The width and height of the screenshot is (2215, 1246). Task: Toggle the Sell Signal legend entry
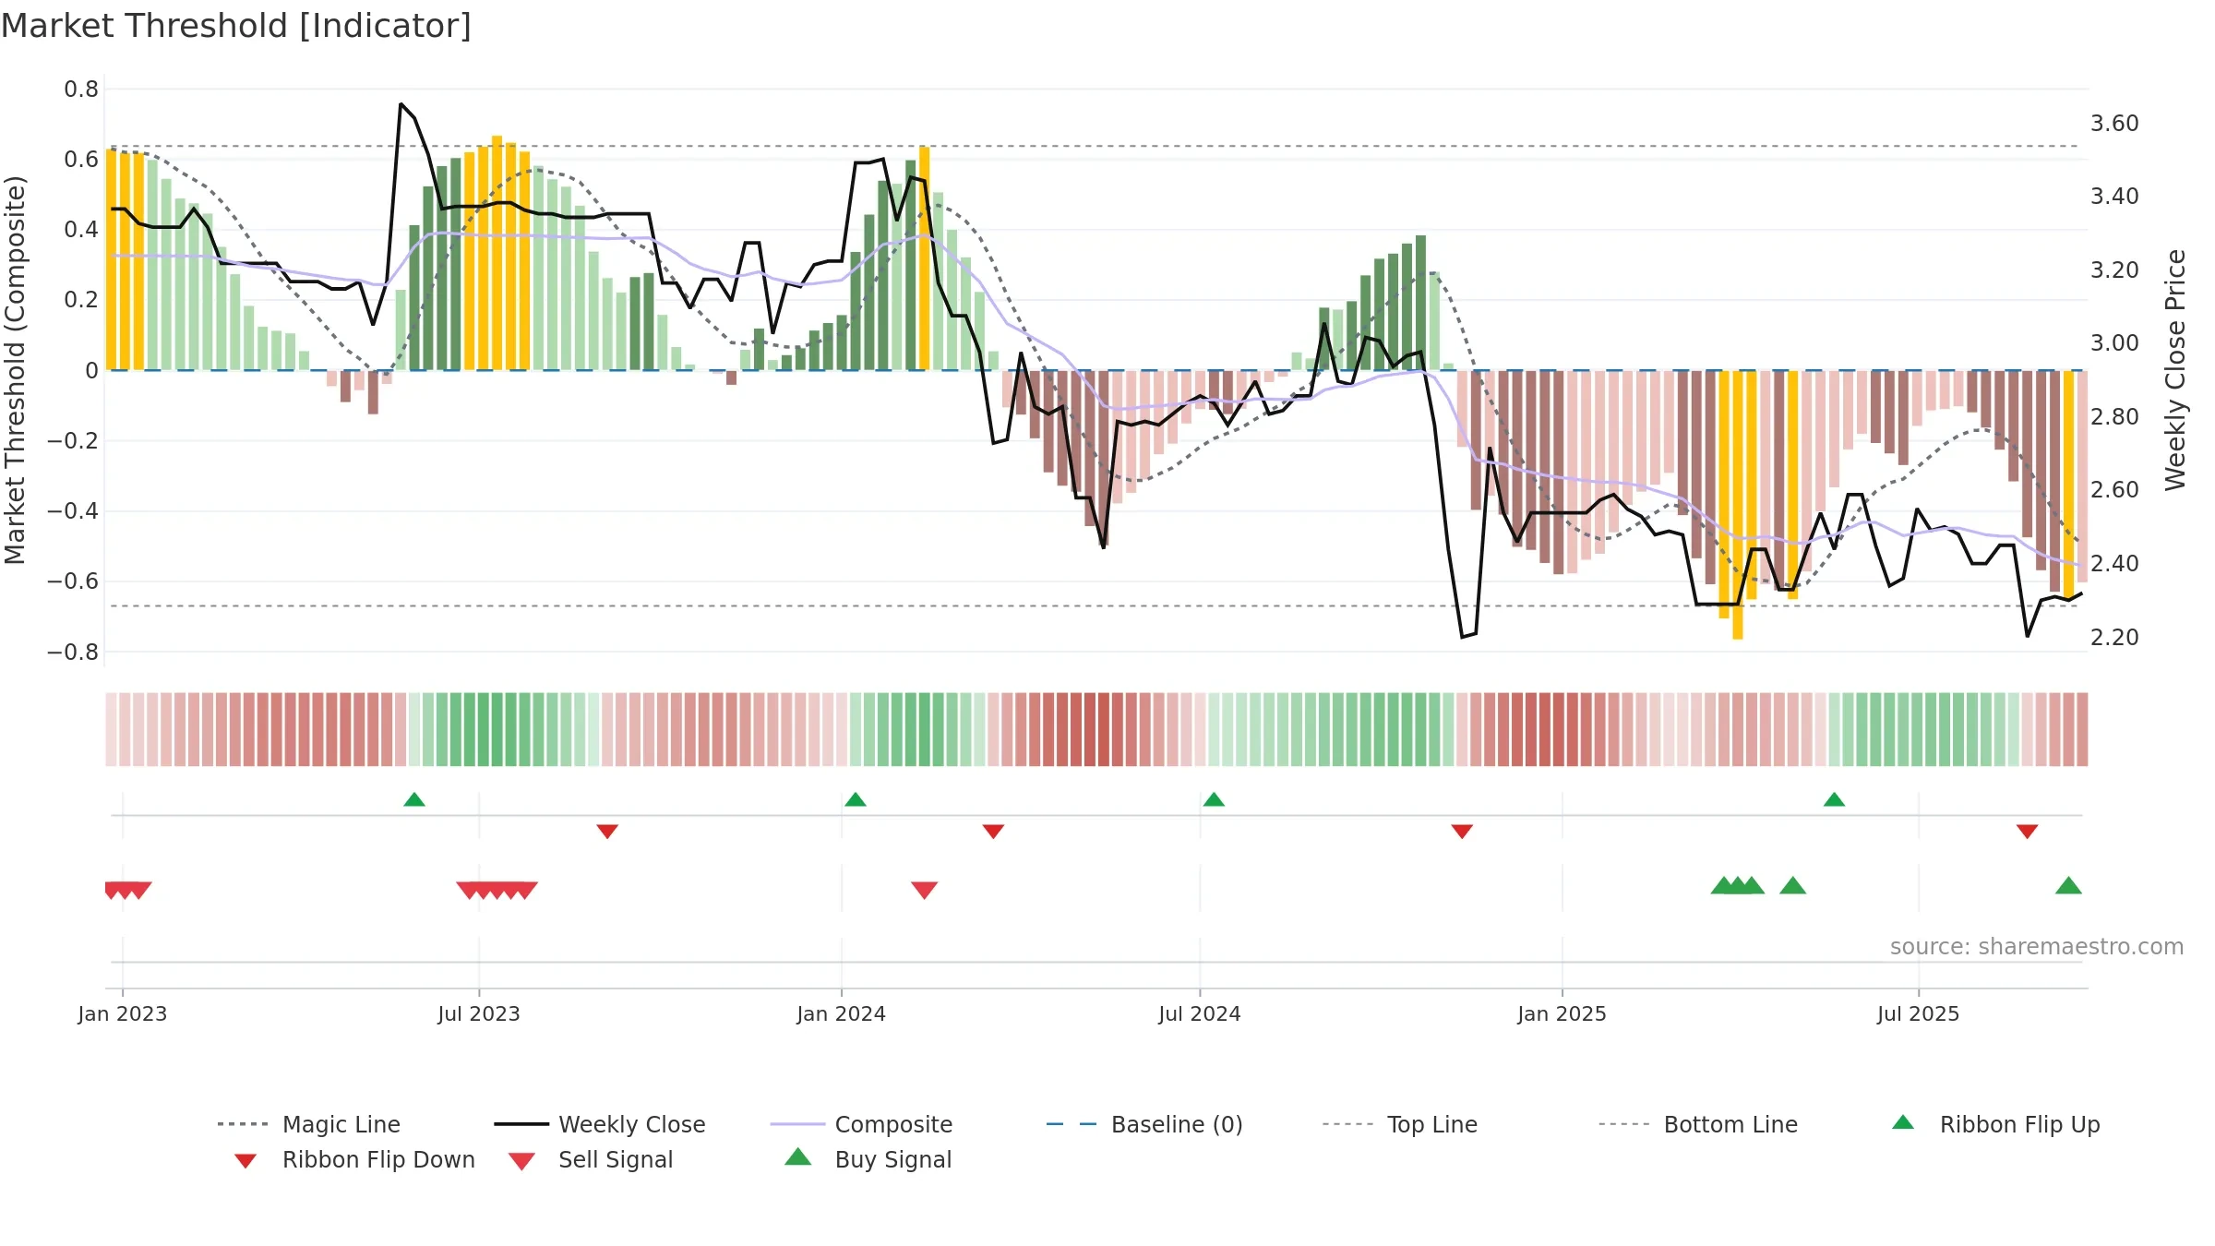pyautogui.click(x=591, y=1160)
